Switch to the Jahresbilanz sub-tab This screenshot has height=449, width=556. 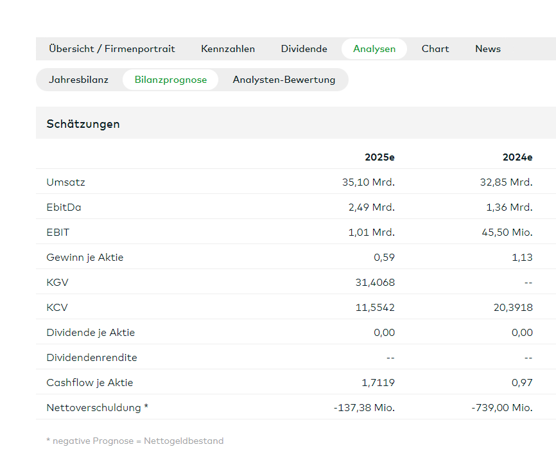coord(78,80)
